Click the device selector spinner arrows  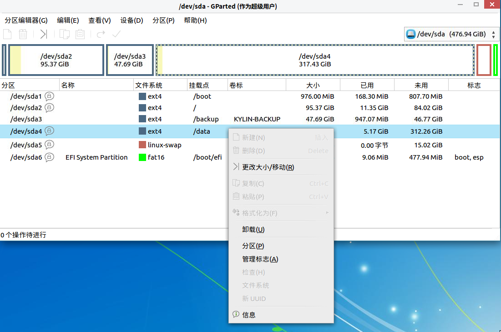pyautogui.click(x=494, y=35)
